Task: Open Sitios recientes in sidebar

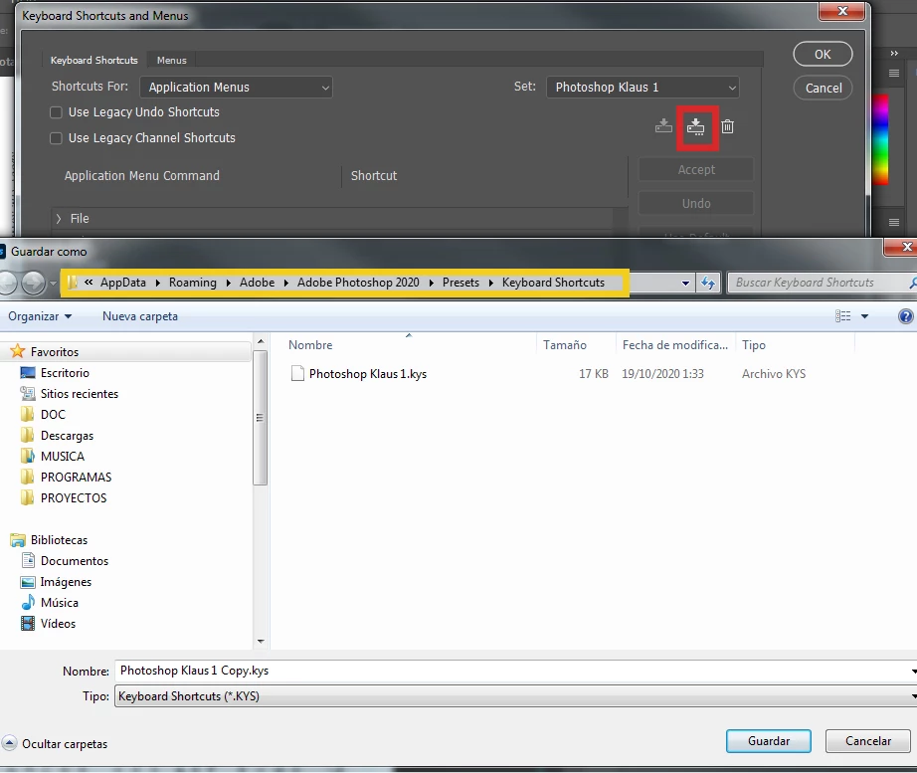Action: (79, 394)
